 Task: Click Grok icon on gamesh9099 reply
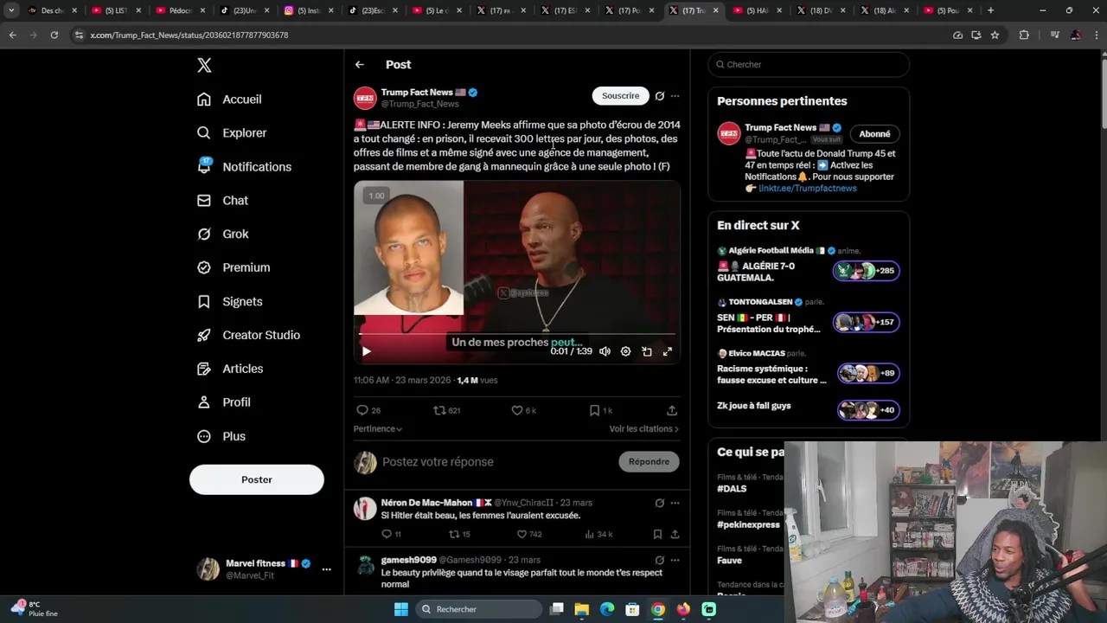coord(660,560)
